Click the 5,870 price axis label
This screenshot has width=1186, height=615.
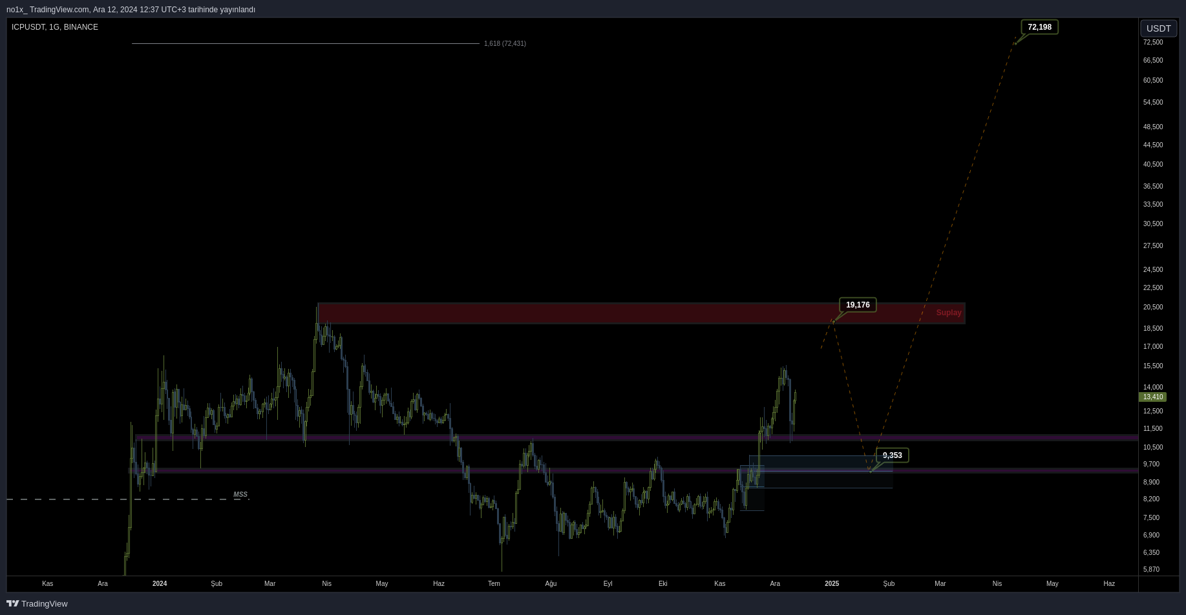pos(1151,570)
